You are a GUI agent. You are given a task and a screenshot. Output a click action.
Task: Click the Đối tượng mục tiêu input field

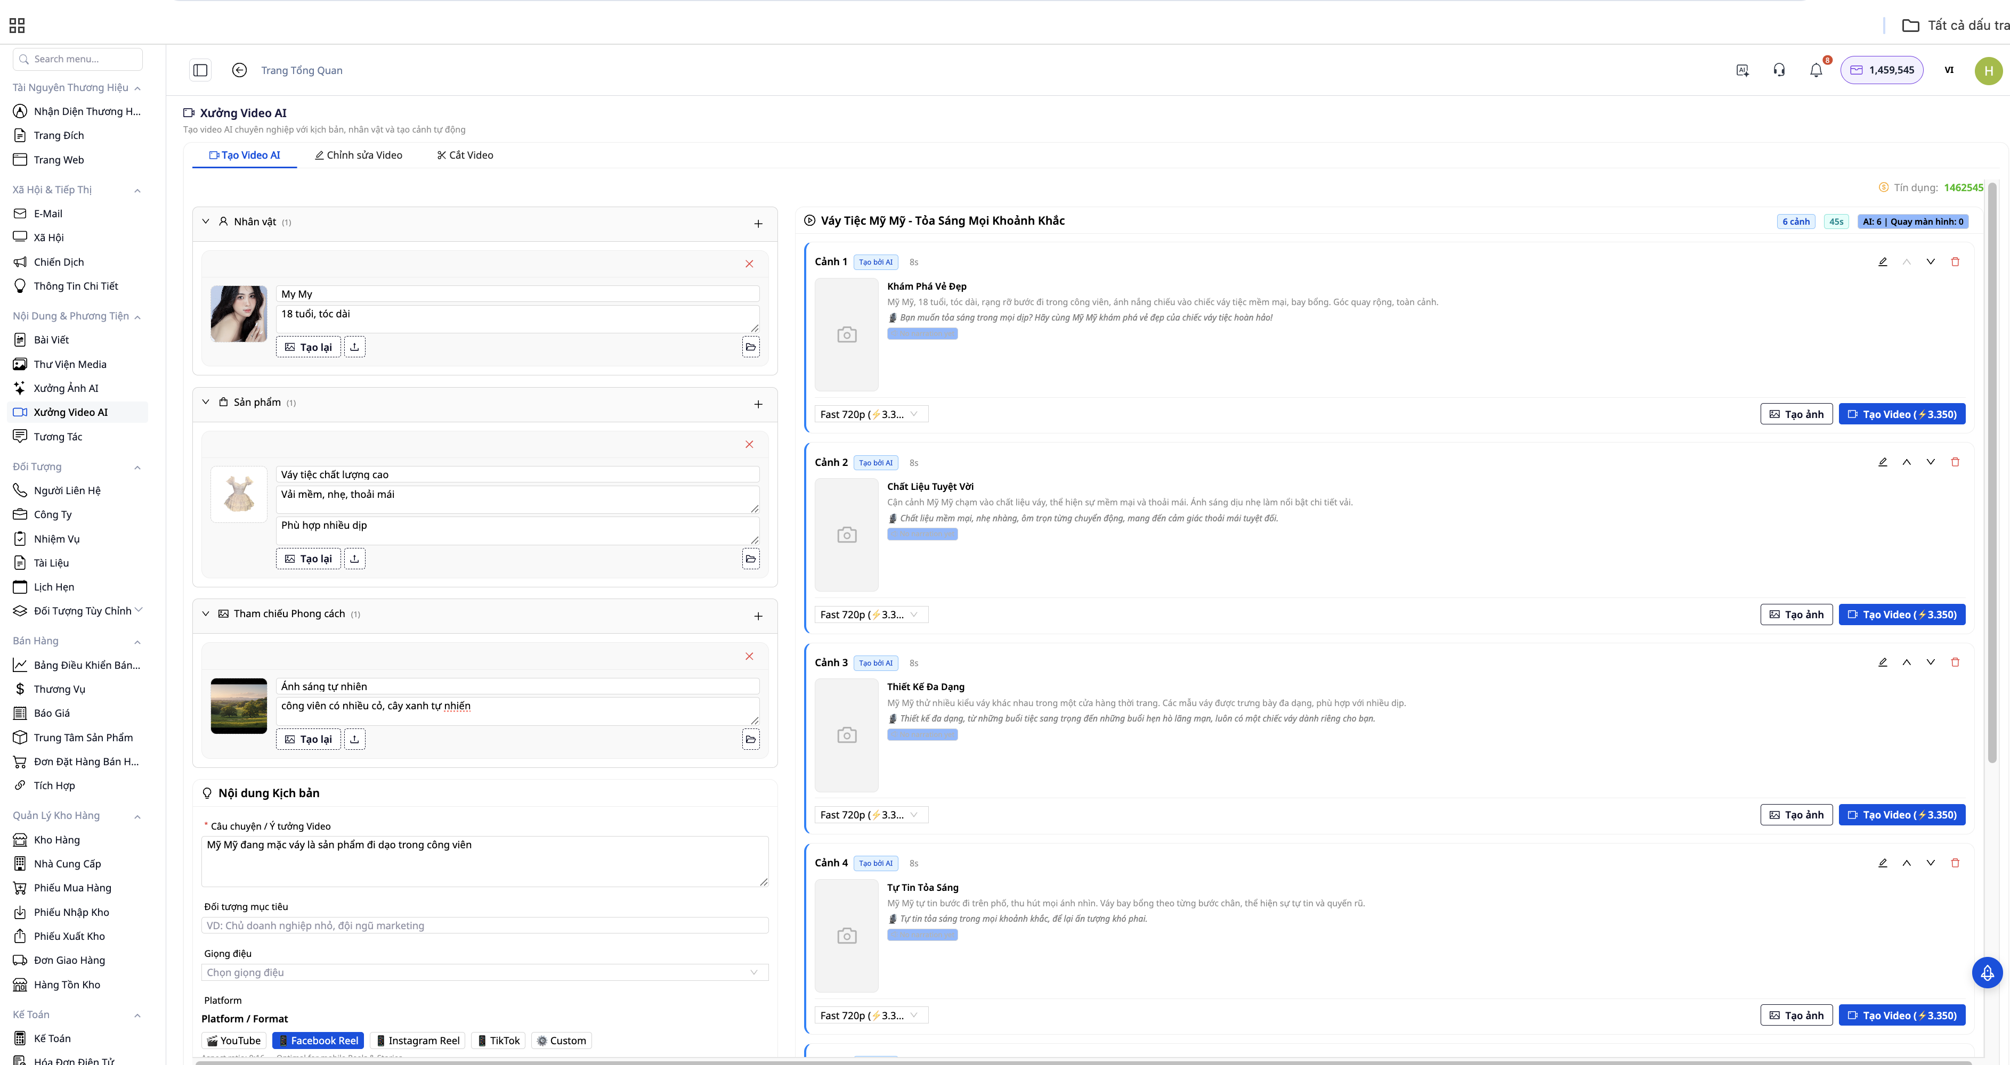coord(484,925)
